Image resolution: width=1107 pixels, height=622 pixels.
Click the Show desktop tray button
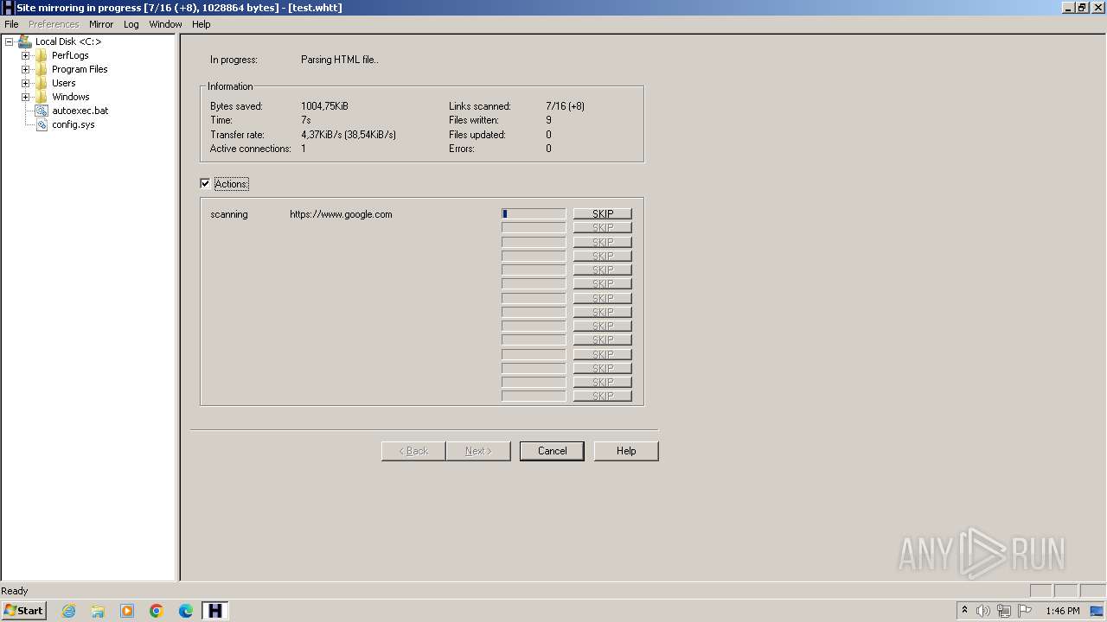coord(1097,611)
